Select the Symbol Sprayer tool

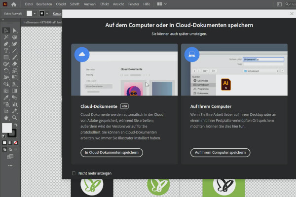(6, 104)
